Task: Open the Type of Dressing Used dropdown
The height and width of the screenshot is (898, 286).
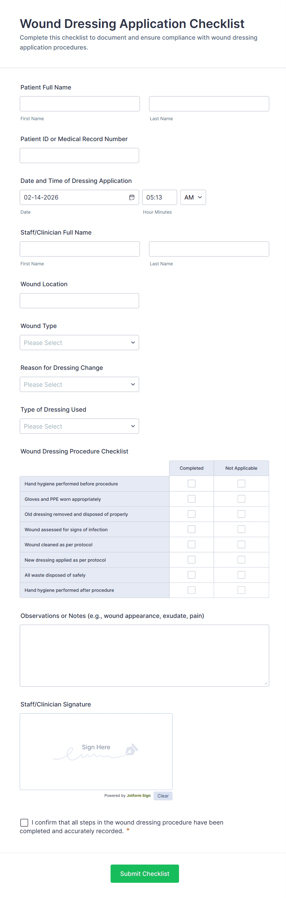Action: point(79,426)
